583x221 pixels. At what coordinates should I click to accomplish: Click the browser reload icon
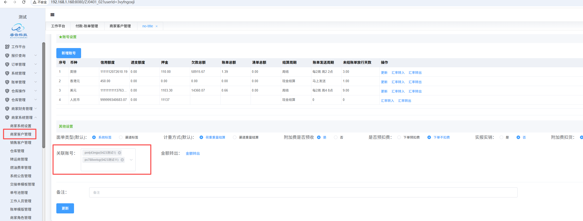[24, 2]
